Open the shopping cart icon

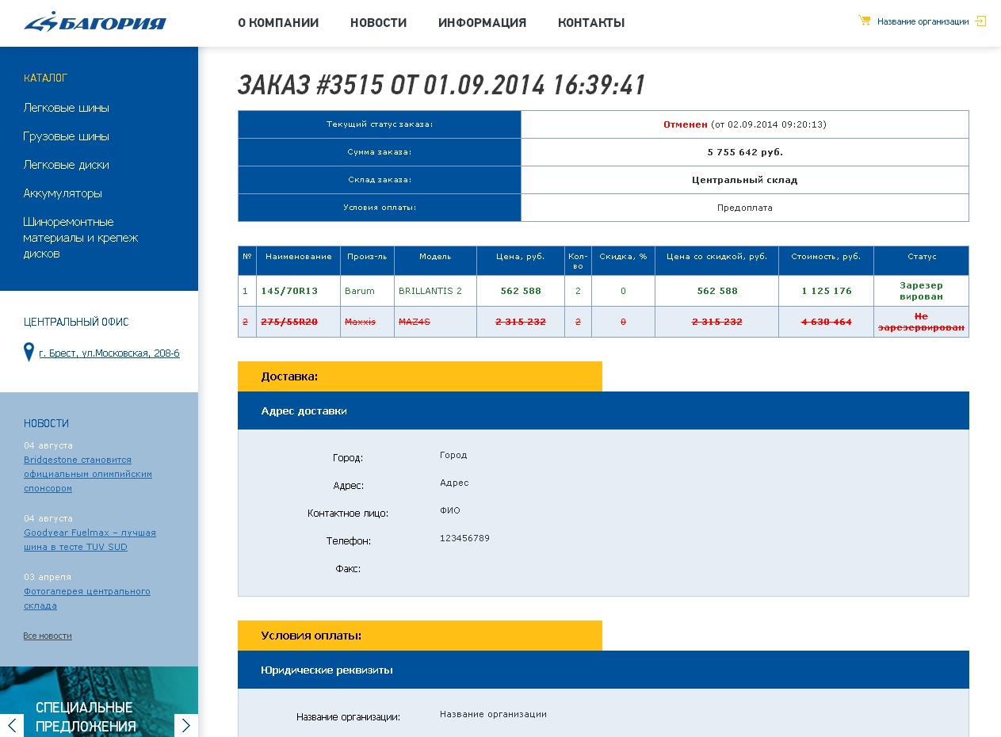point(865,21)
